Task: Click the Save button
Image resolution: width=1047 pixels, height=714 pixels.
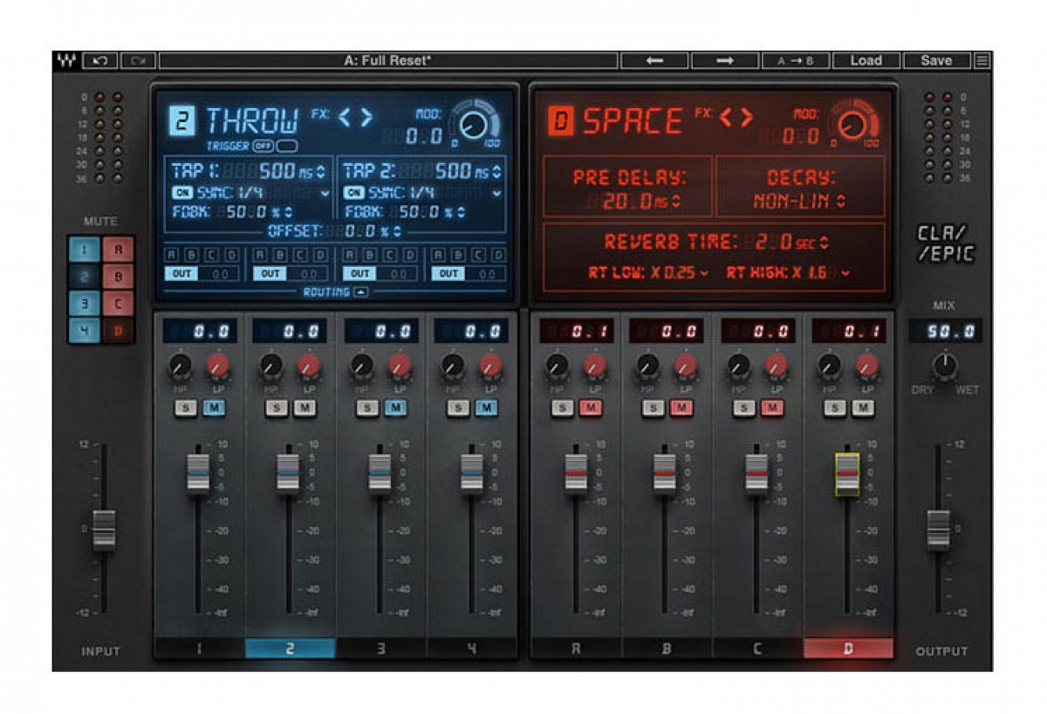Action: [936, 61]
